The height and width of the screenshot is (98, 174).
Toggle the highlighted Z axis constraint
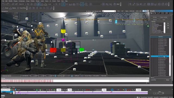[63, 4]
